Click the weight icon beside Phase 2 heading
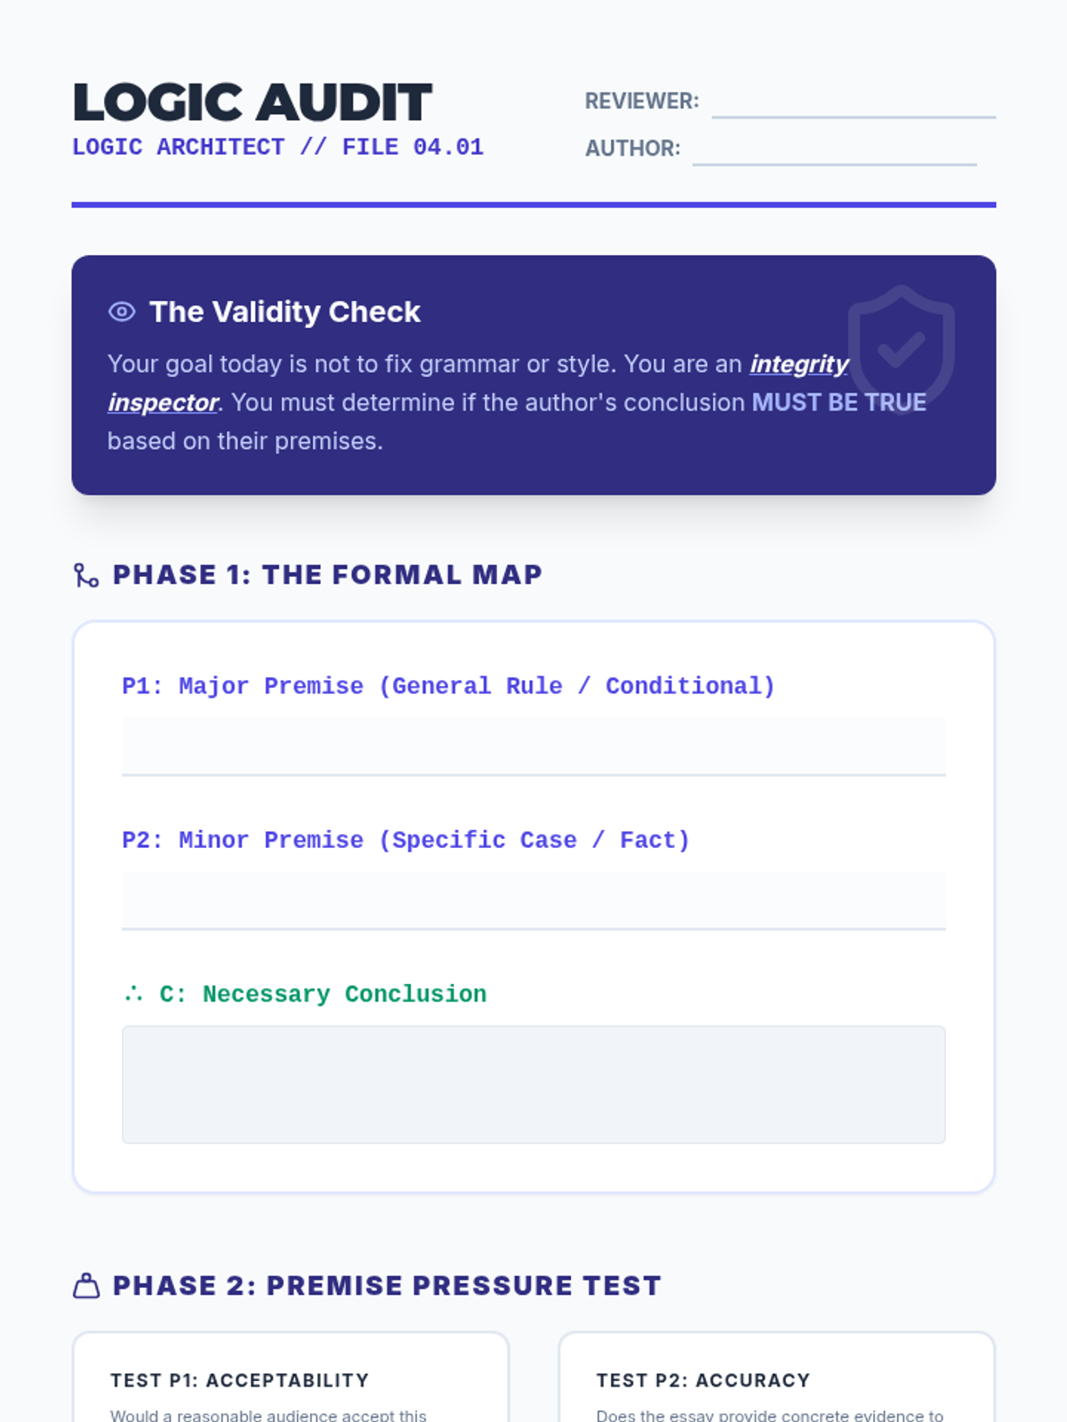1067x1422 pixels. click(85, 1286)
